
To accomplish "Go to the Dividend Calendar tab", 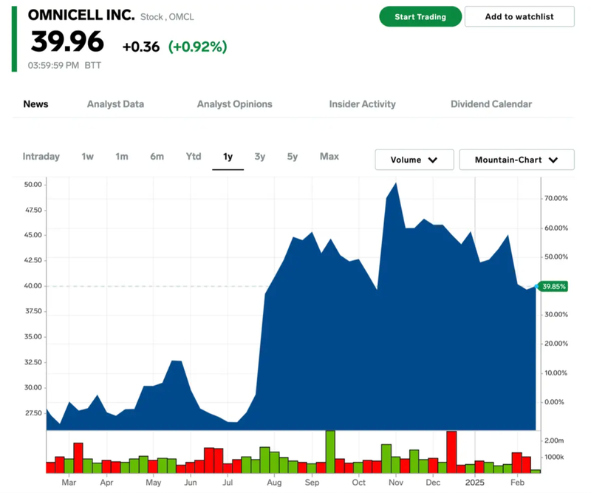I will point(491,104).
